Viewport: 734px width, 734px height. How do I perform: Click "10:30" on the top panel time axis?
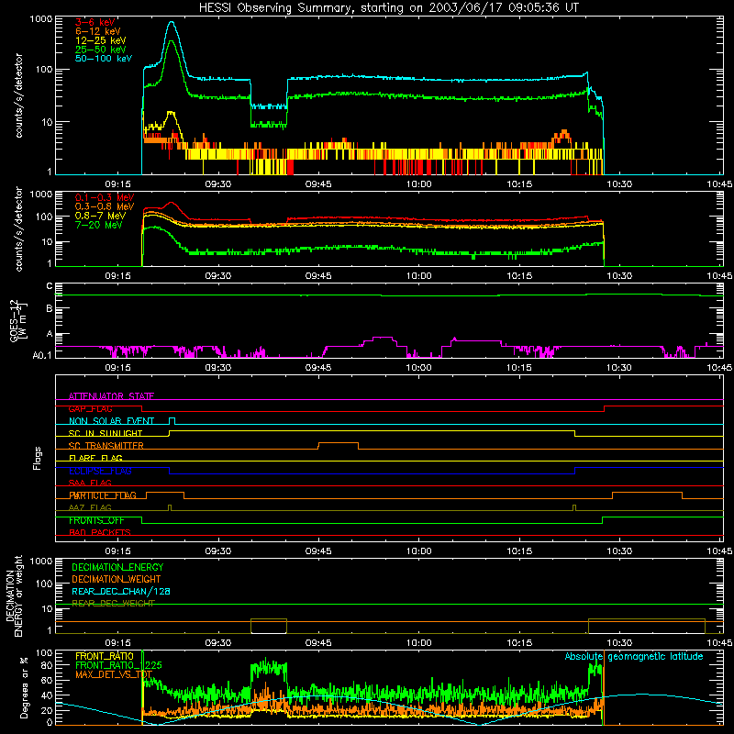click(619, 184)
